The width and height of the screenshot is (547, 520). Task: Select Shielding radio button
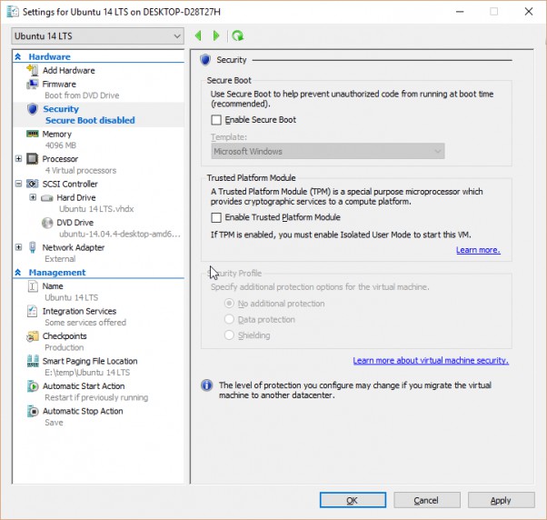[229, 335]
